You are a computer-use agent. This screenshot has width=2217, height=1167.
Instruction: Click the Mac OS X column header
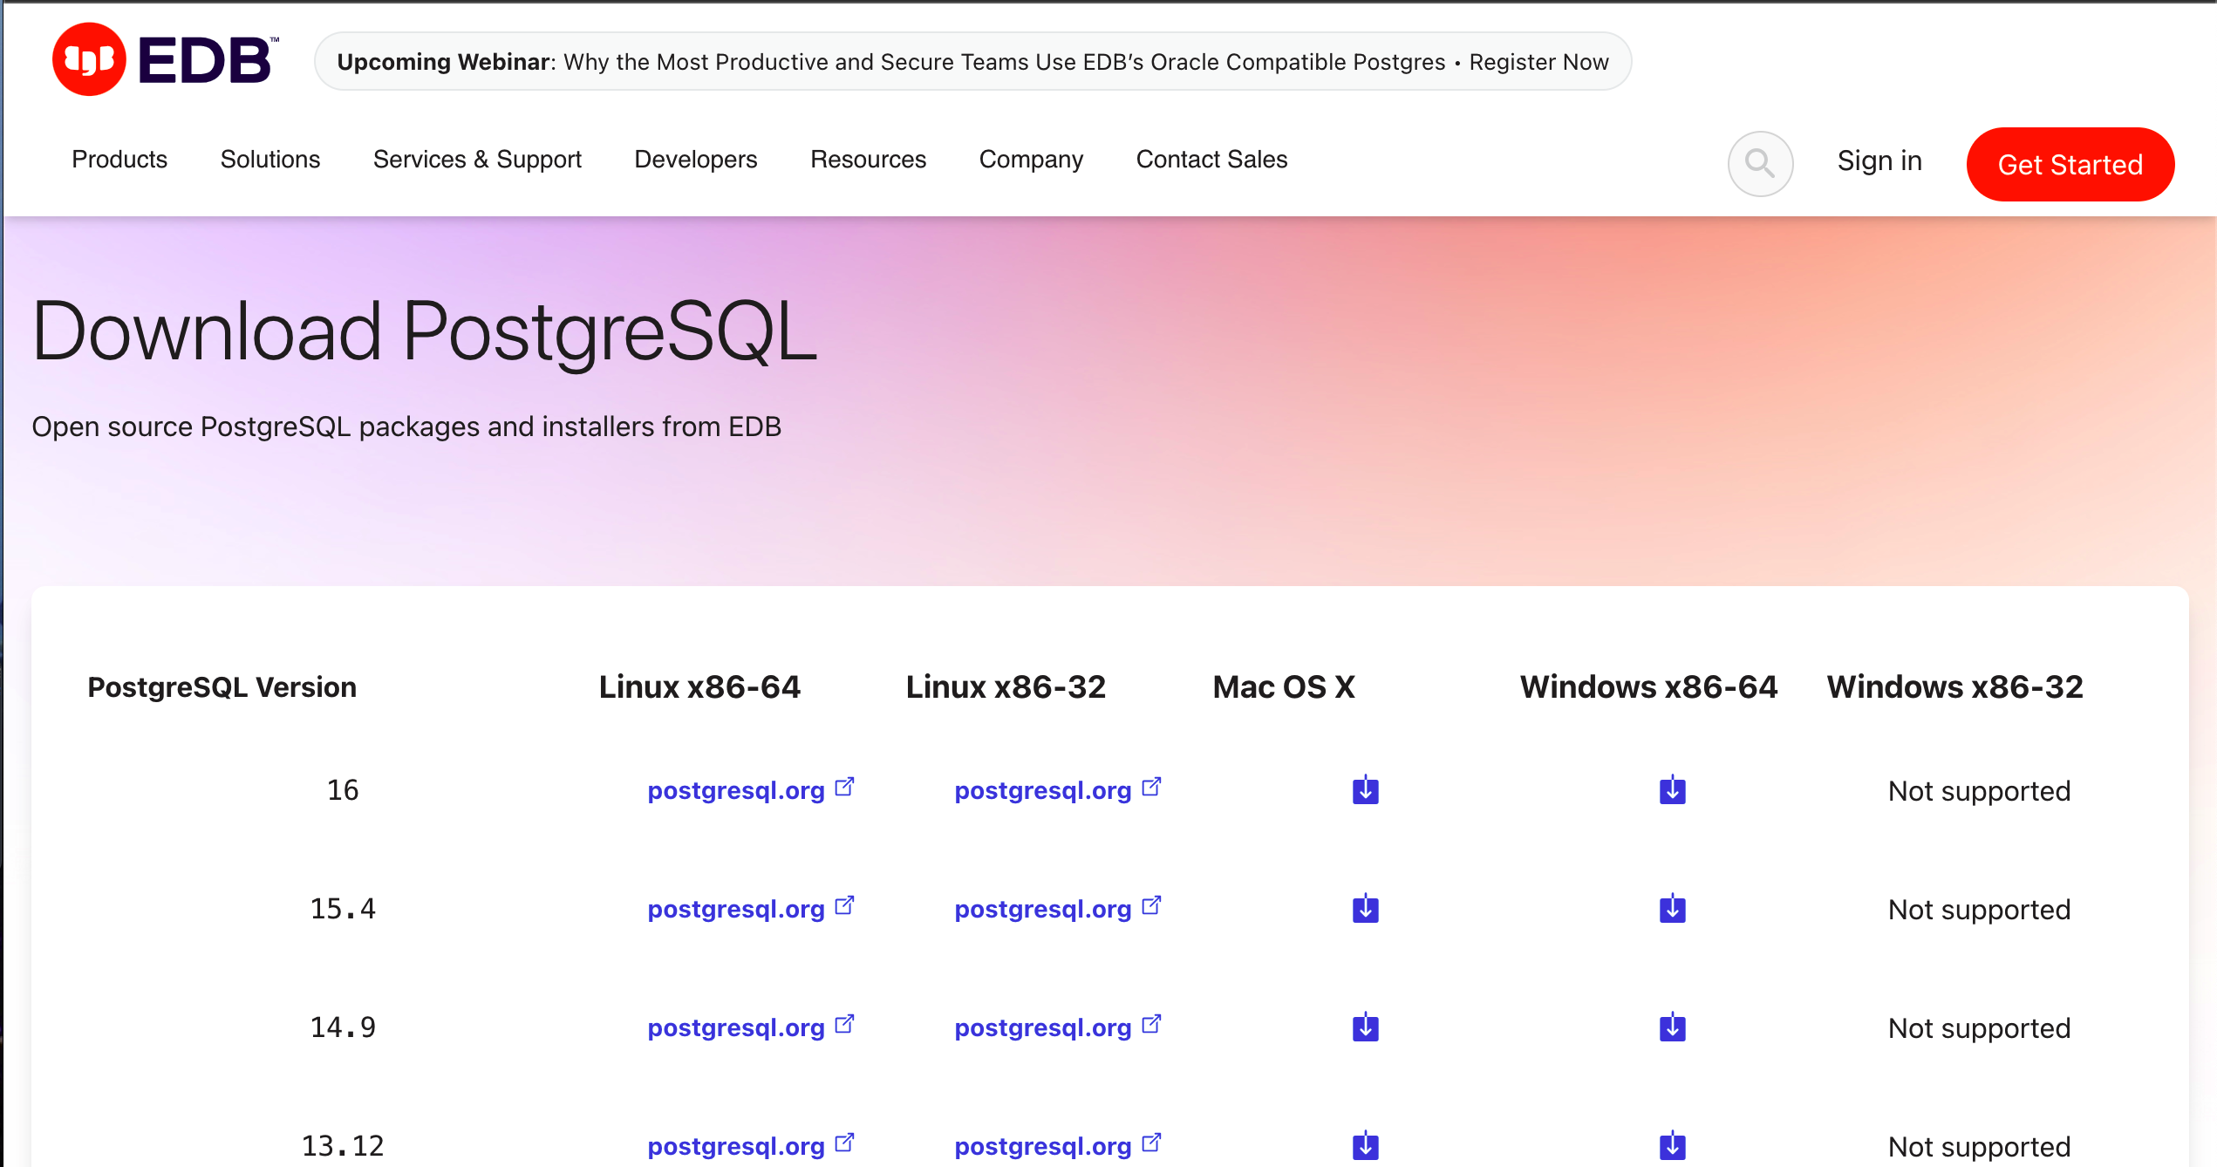[x=1284, y=687]
